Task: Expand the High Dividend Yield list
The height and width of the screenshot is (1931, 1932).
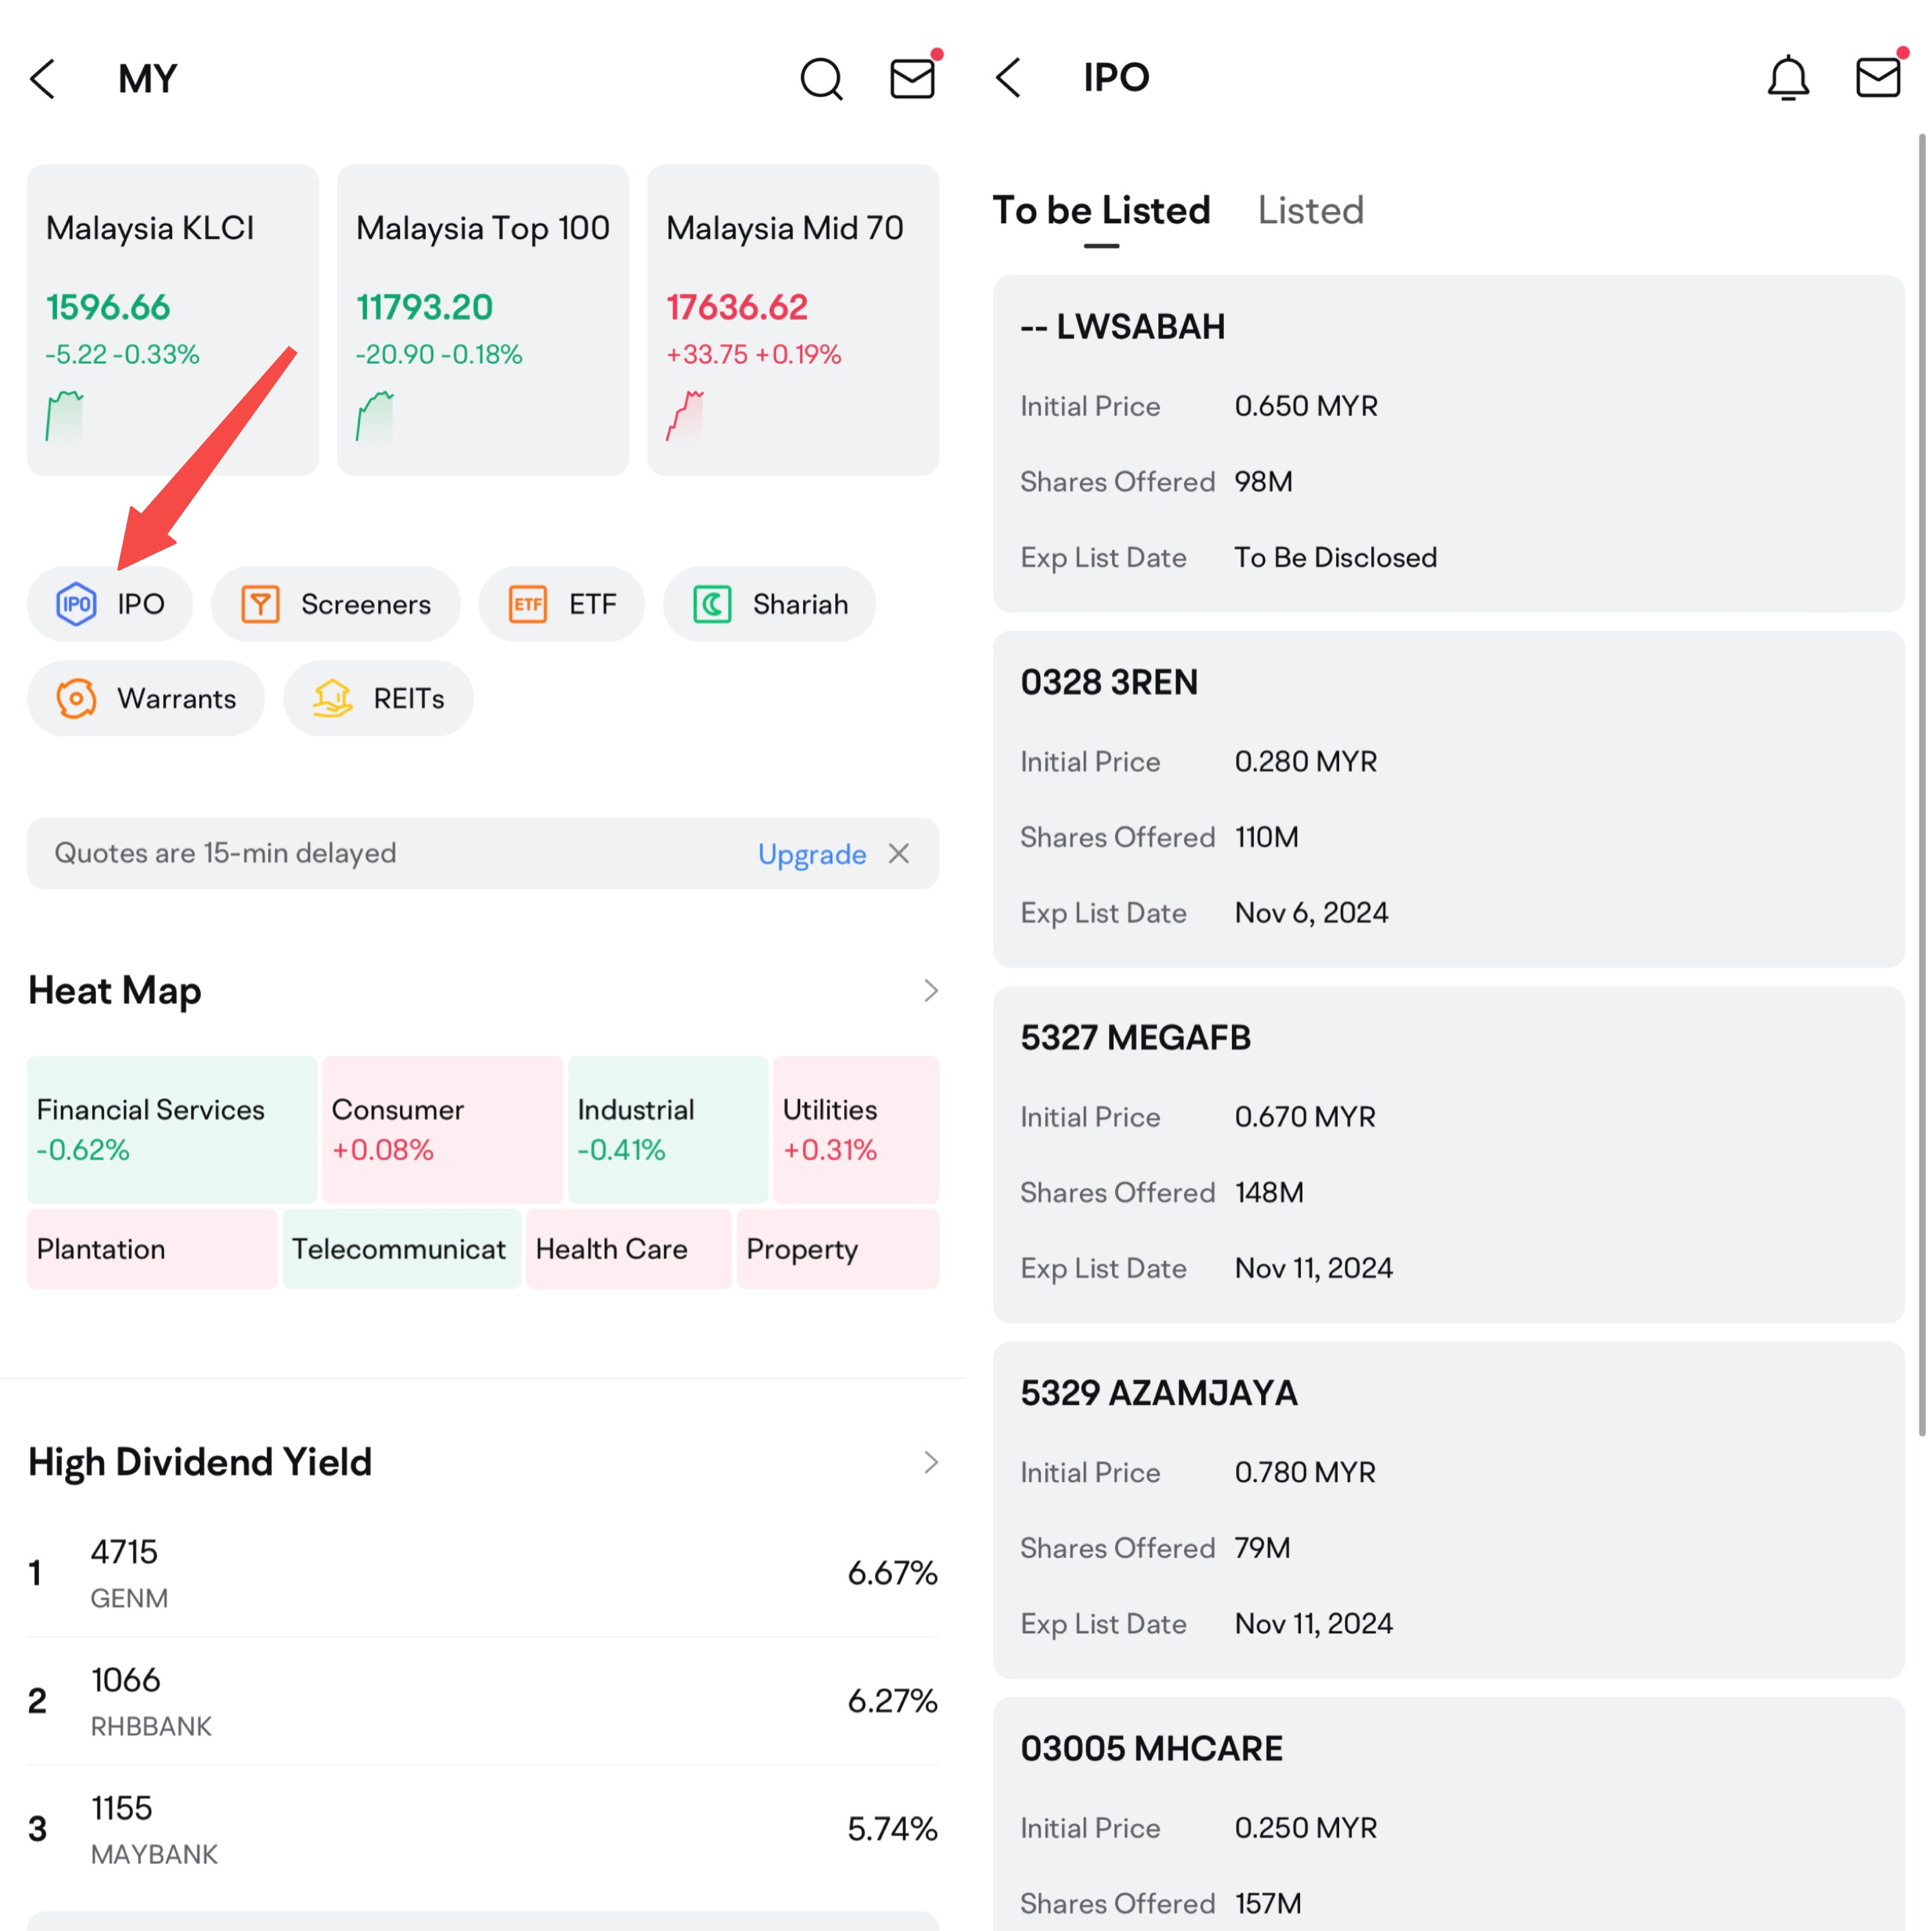Action: [929, 1461]
